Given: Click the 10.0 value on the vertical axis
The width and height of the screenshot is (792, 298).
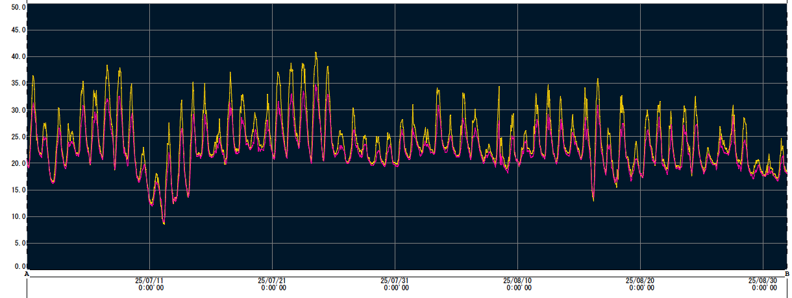Looking at the screenshot, I should (x=14, y=216).
